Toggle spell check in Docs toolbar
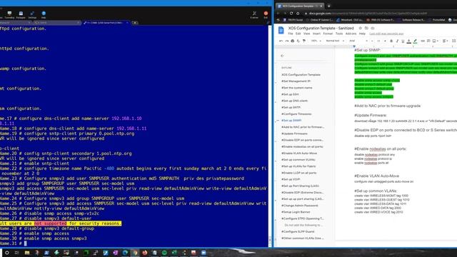The height and width of the screenshot is (257, 457). pyautogui.click(x=298, y=41)
